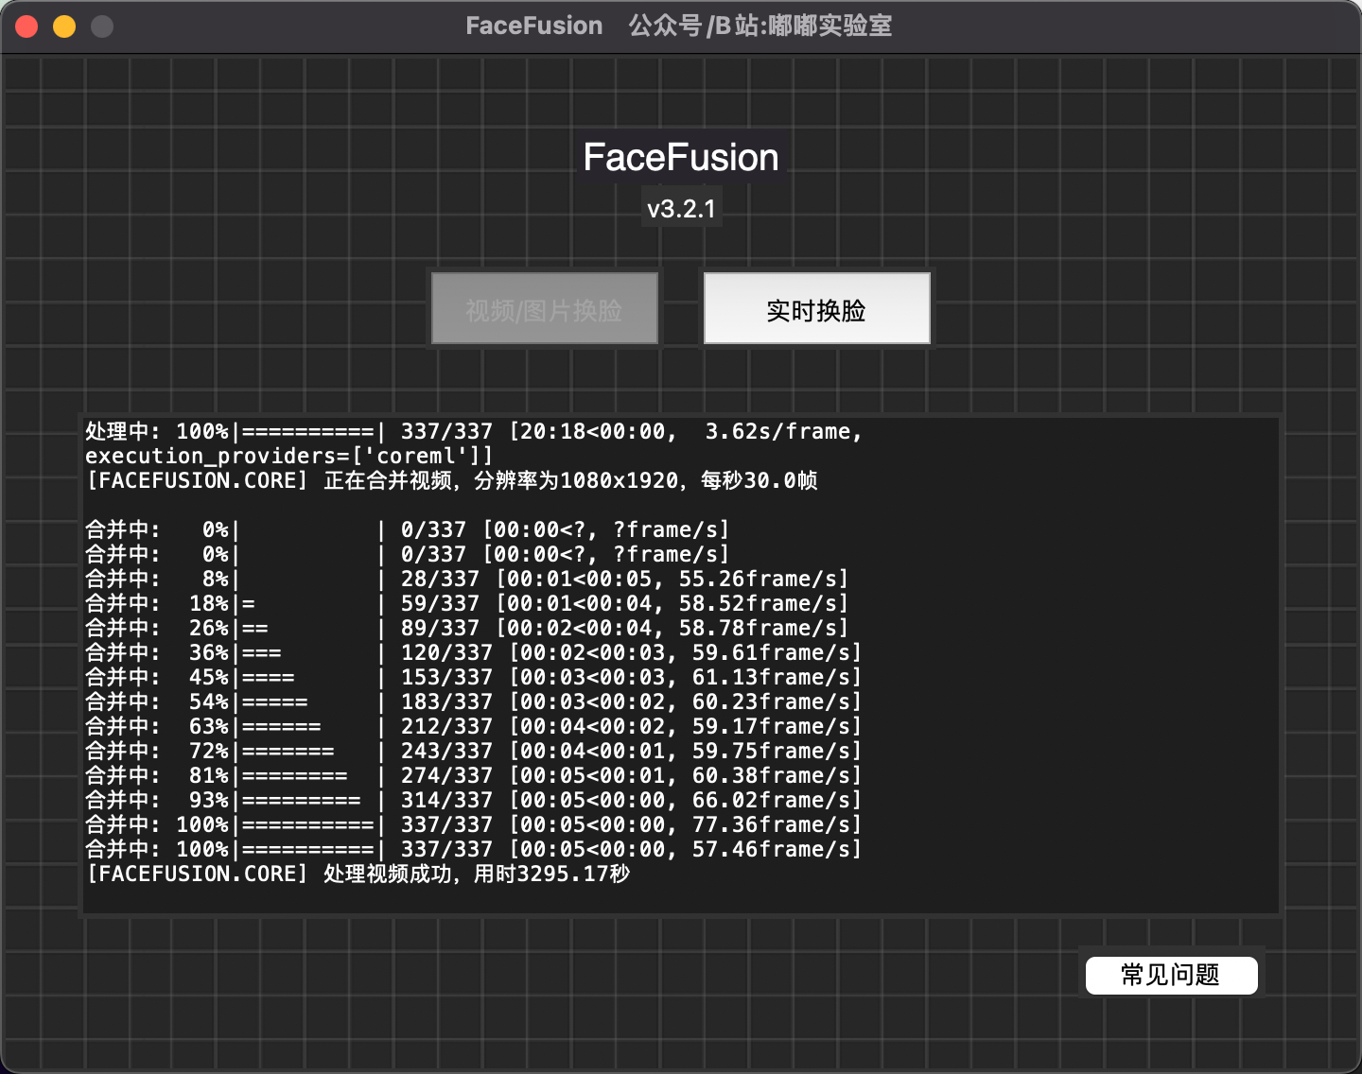Viewport: 1362px width, 1074px height.
Task: Click log row 28/337 at 8%
Action: pos(467,579)
